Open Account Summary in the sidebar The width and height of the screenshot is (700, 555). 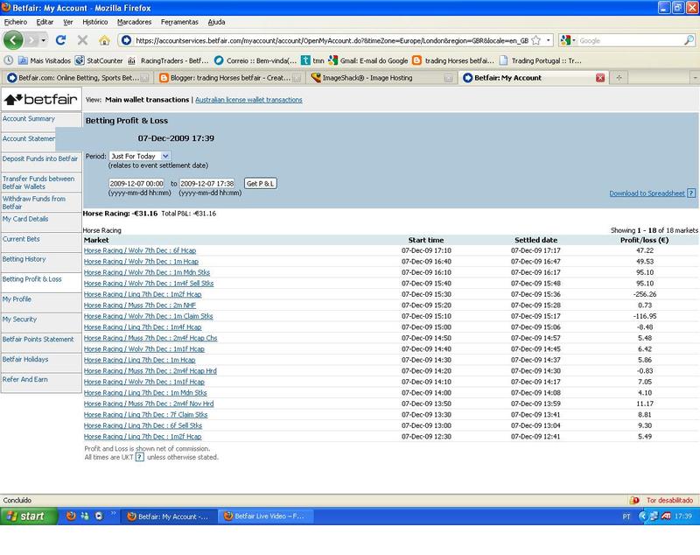(x=29, y=119)
